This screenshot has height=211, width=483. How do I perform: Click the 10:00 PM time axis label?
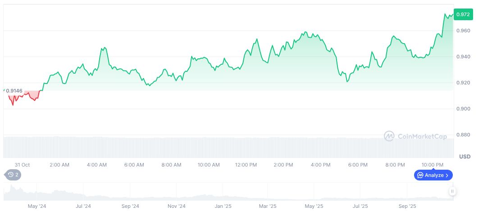(x=433, y=165)
